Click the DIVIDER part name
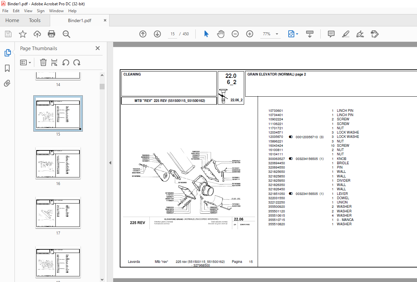 pos(343,180)
